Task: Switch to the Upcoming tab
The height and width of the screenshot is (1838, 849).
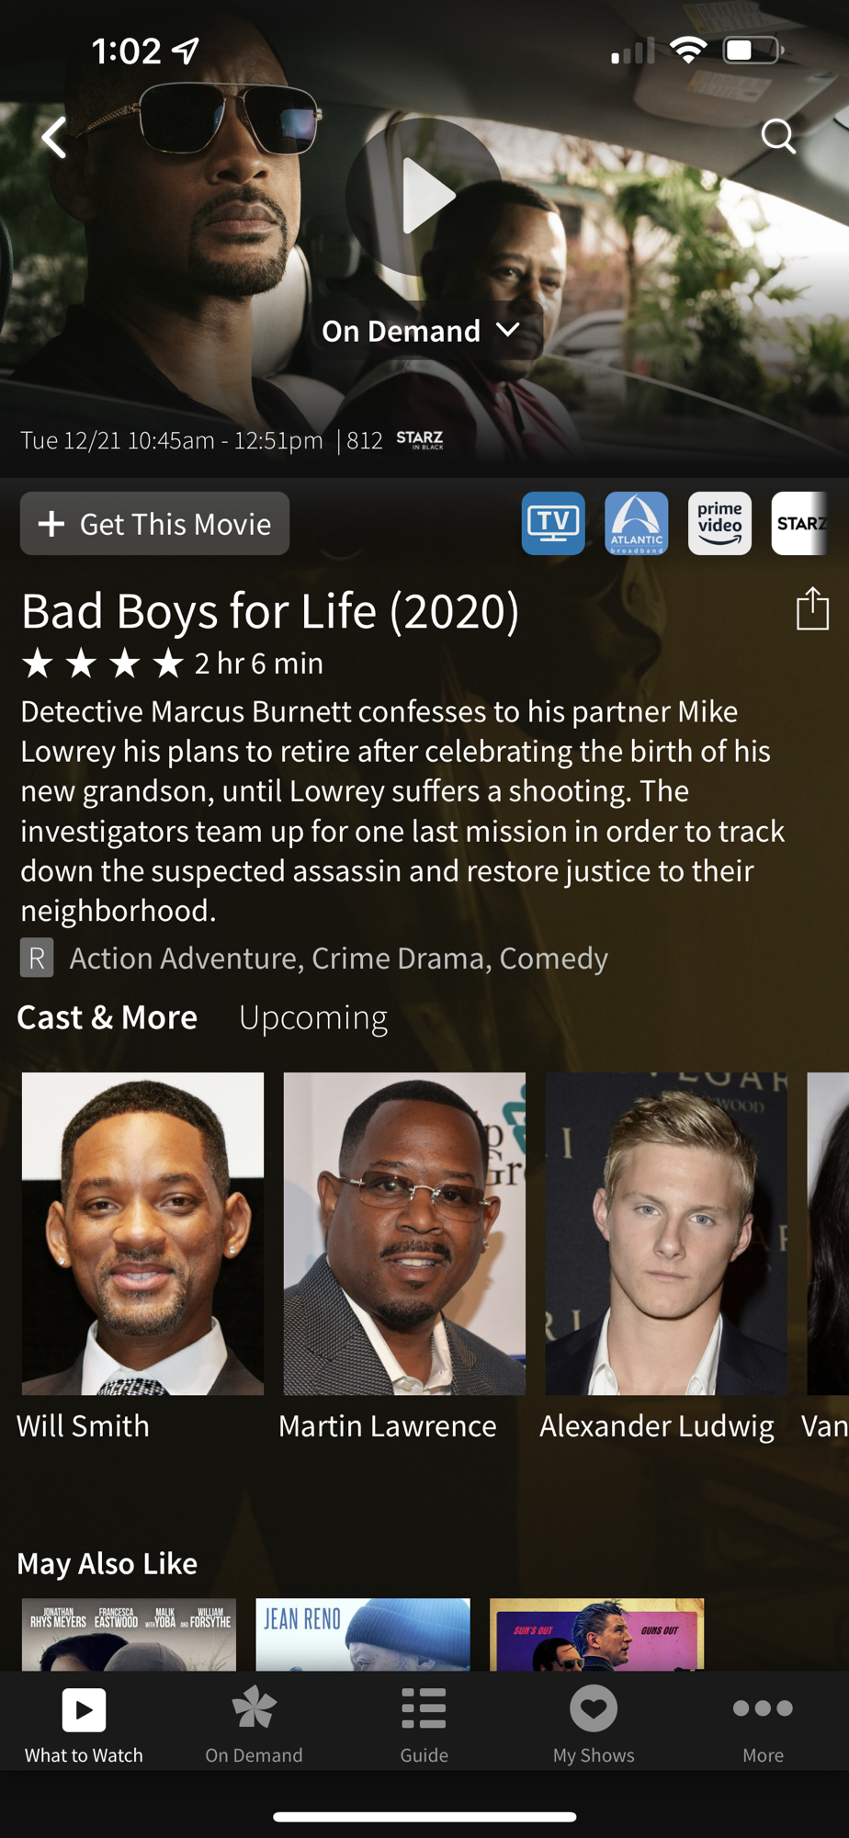Action: click(313, 1017)
